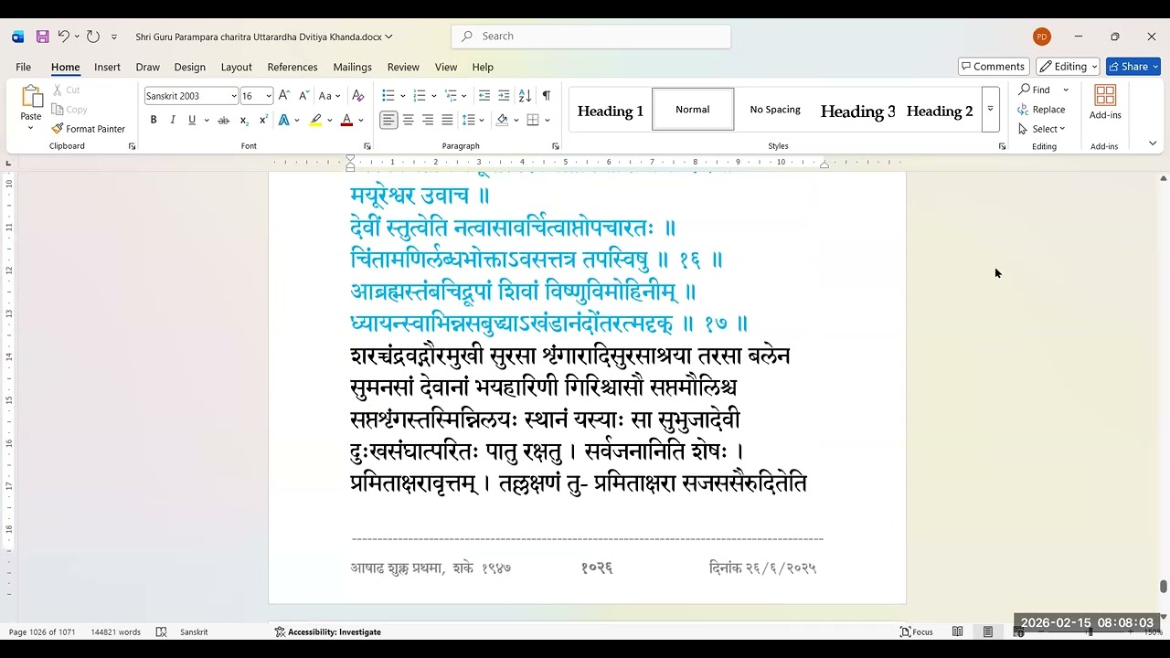Viewport: 1170px width, 658px height.
Task: Apply No Spacing style
Action: [775, 110]
